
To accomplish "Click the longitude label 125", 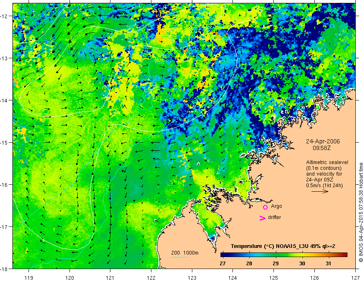I will click(x=274, y=278).
